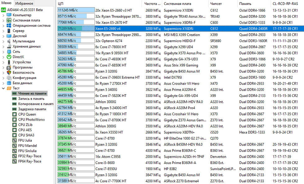Click the AIDA64 logo icon in the tree

[x=3, y=10]
